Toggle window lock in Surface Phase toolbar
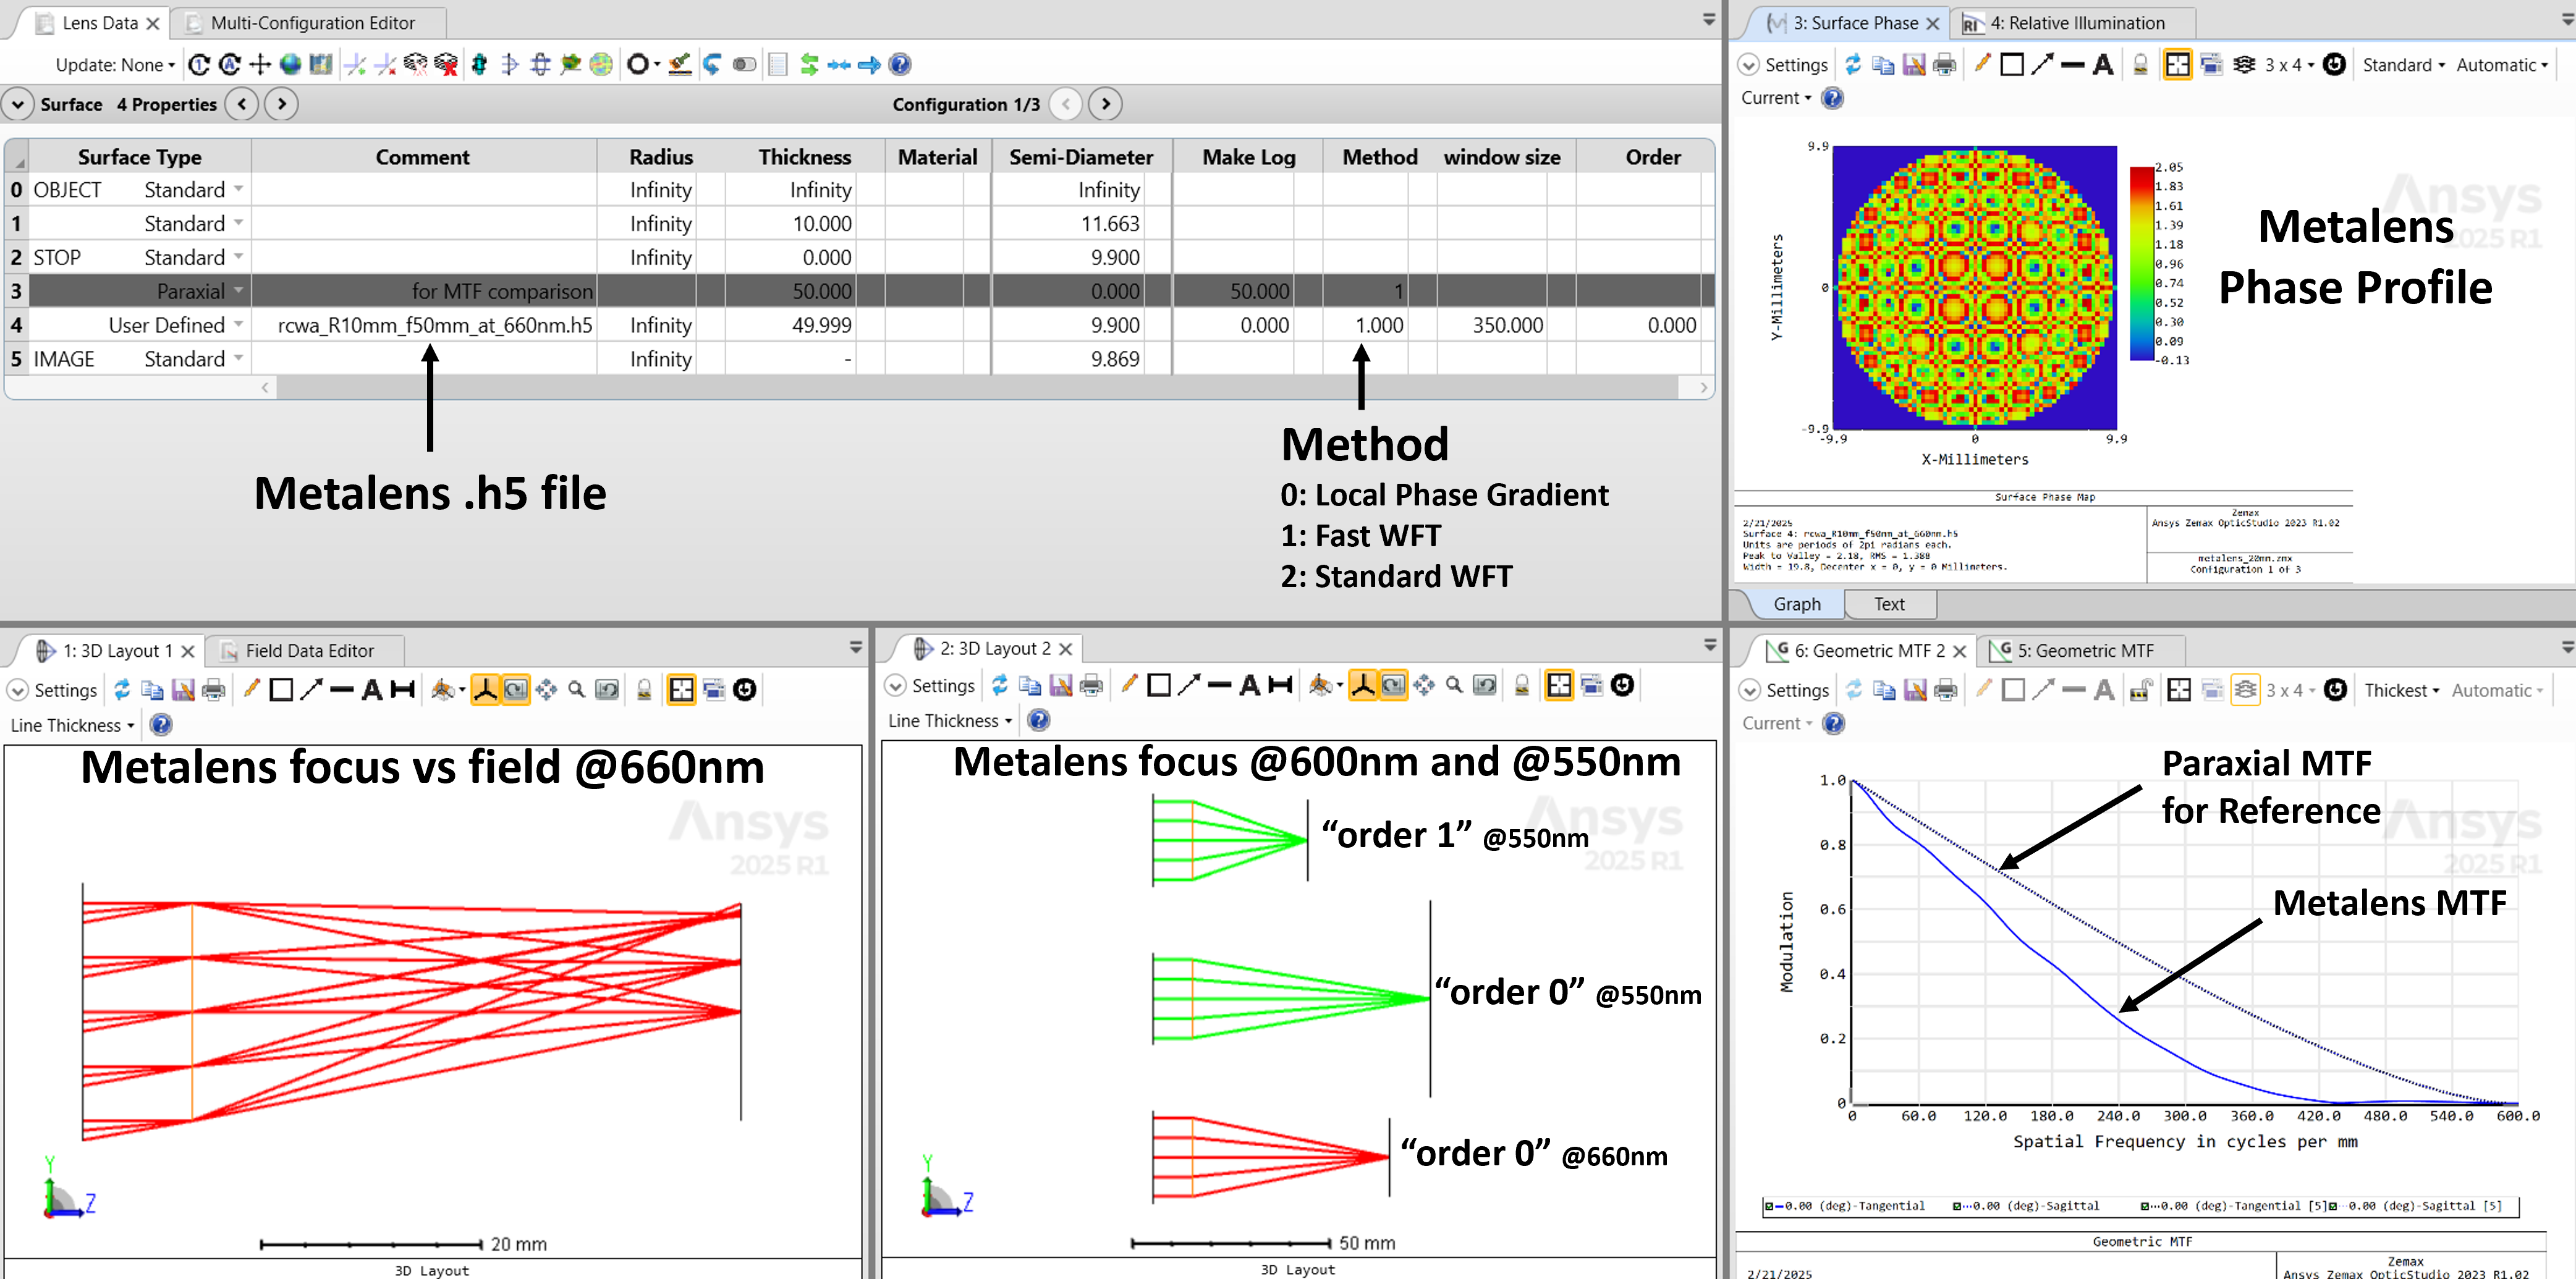Screen dimensions: 2576x1279 (2140, 65)
